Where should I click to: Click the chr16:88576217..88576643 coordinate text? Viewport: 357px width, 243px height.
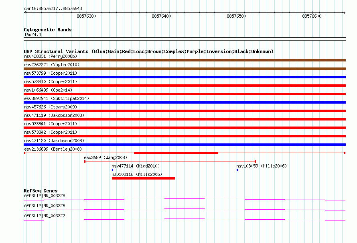pos(53,9)
